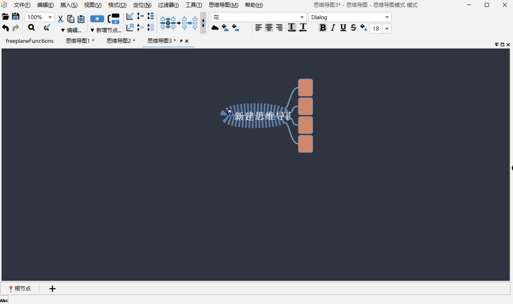This screenshot has height=304, width=513.
Task: Toggle strikethrough text formatting
Action: pos(353,28)
